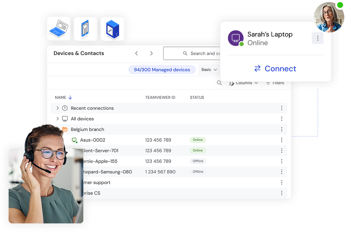
Task: Click the clock icon beside Recent connections
Action: [x=64, y=108]
